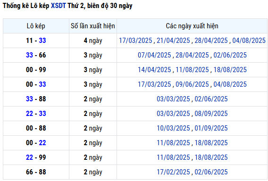
Task: Click the 14/04/2025 date link
Action: pos(154,70)
